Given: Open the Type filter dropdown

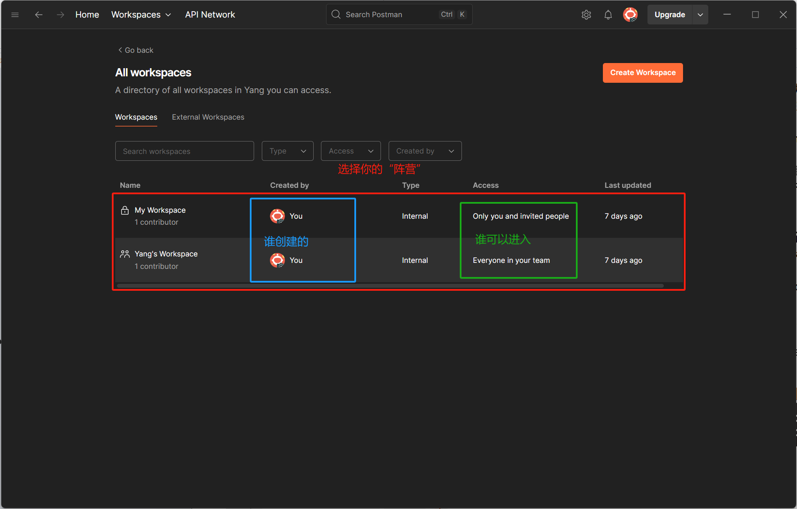Looking at the screenshot, I should coord(288,151).
